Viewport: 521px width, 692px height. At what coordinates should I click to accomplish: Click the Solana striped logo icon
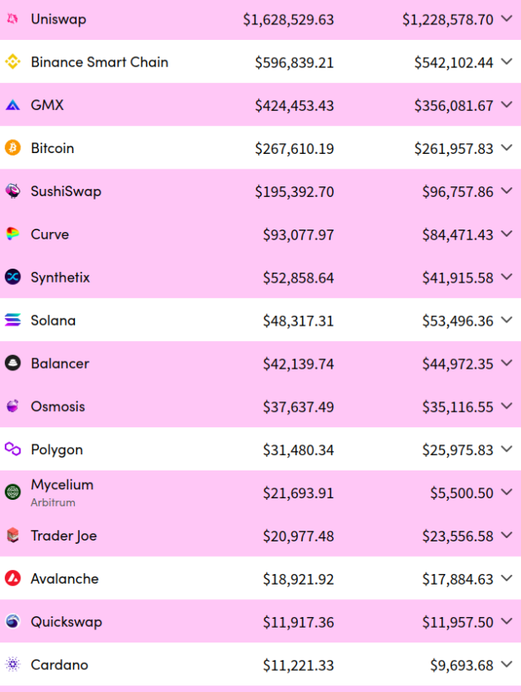12,321
